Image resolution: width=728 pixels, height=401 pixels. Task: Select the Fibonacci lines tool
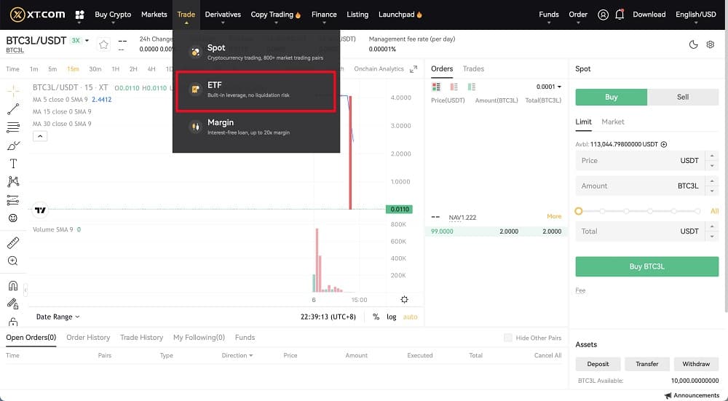pyautogui.click(x=13, y=127)
